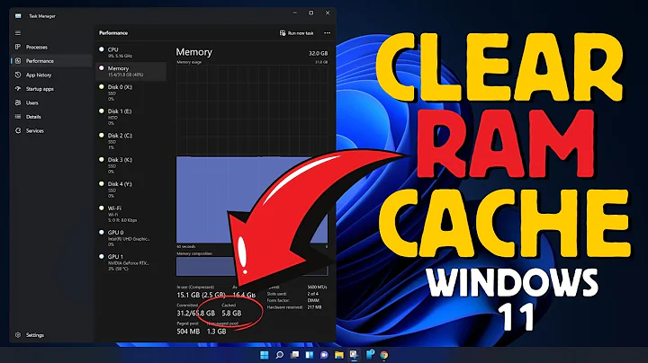Image resolution: width=648 pixels, height=363 pixels.
Task: Open the Windows Start menu
Action: click(x=264, y=355)
